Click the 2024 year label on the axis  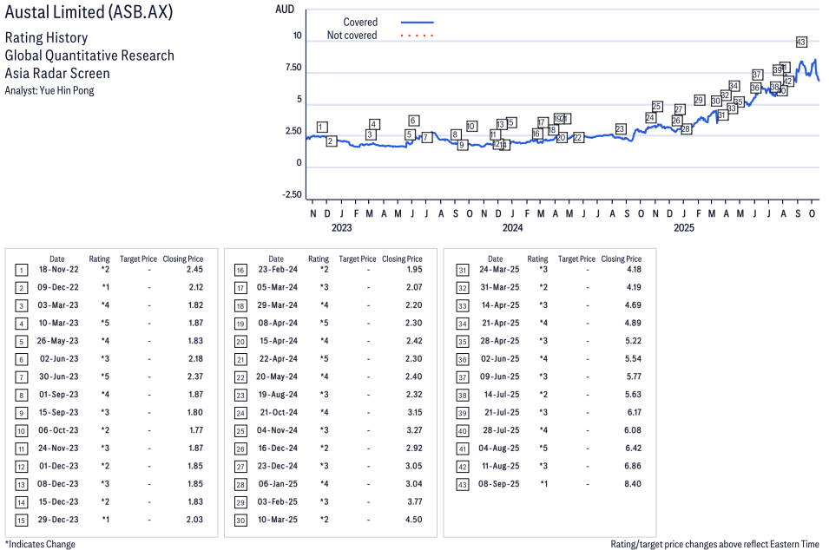[x=512, y=228]
